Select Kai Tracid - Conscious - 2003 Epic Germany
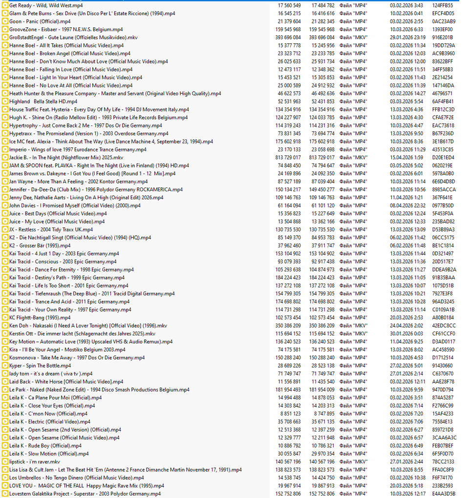This screenshot has height=498, width=466. (63, 262)
